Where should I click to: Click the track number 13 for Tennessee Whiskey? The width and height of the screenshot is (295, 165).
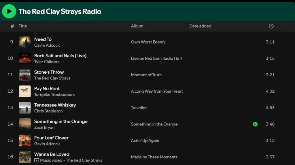coord(10,108)
